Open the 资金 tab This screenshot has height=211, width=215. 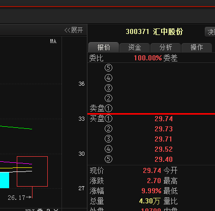pyautogui.click(x=135, y=48)
